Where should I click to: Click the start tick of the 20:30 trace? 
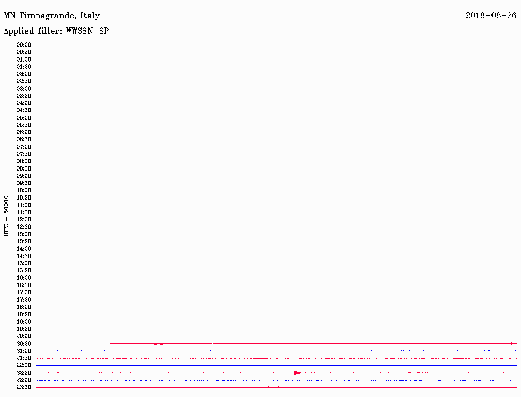tap(110, 344)
